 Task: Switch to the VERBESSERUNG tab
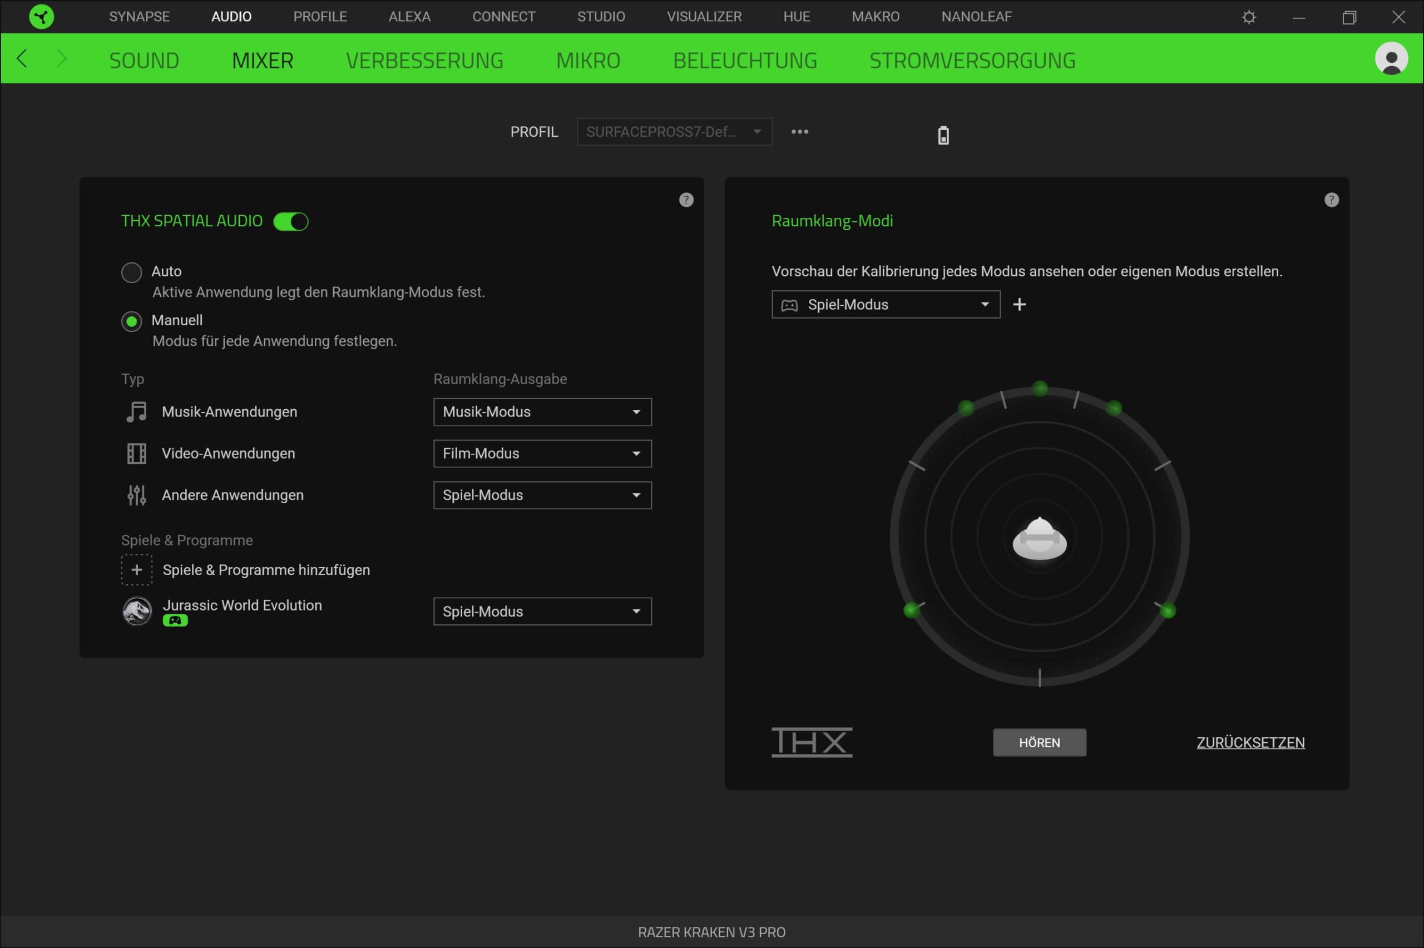(x=424, y=61)
